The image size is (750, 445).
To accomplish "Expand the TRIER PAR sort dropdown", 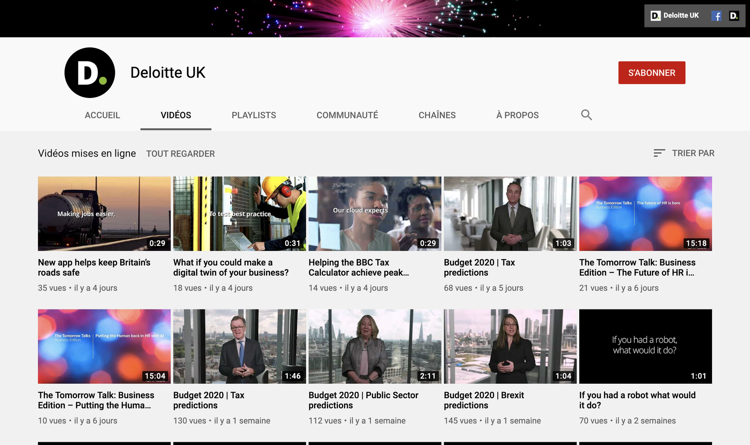I will point(684,153).
